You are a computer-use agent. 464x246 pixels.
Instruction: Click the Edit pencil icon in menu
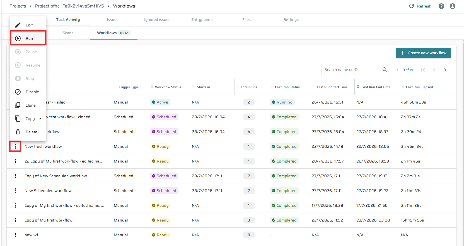(x=18, y=25)
